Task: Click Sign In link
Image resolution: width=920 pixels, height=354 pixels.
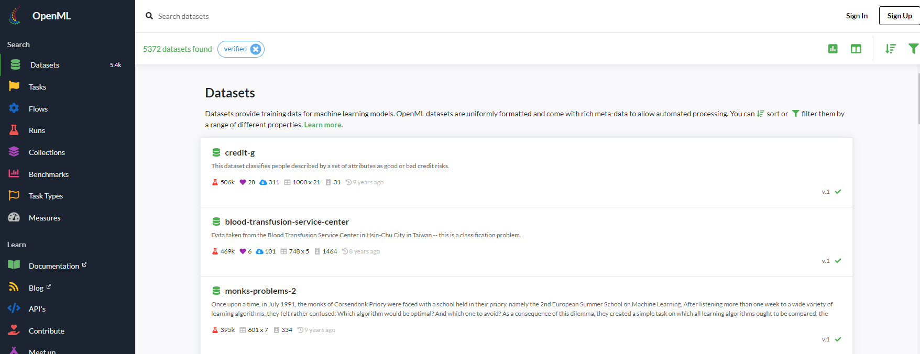Action: 857,16
